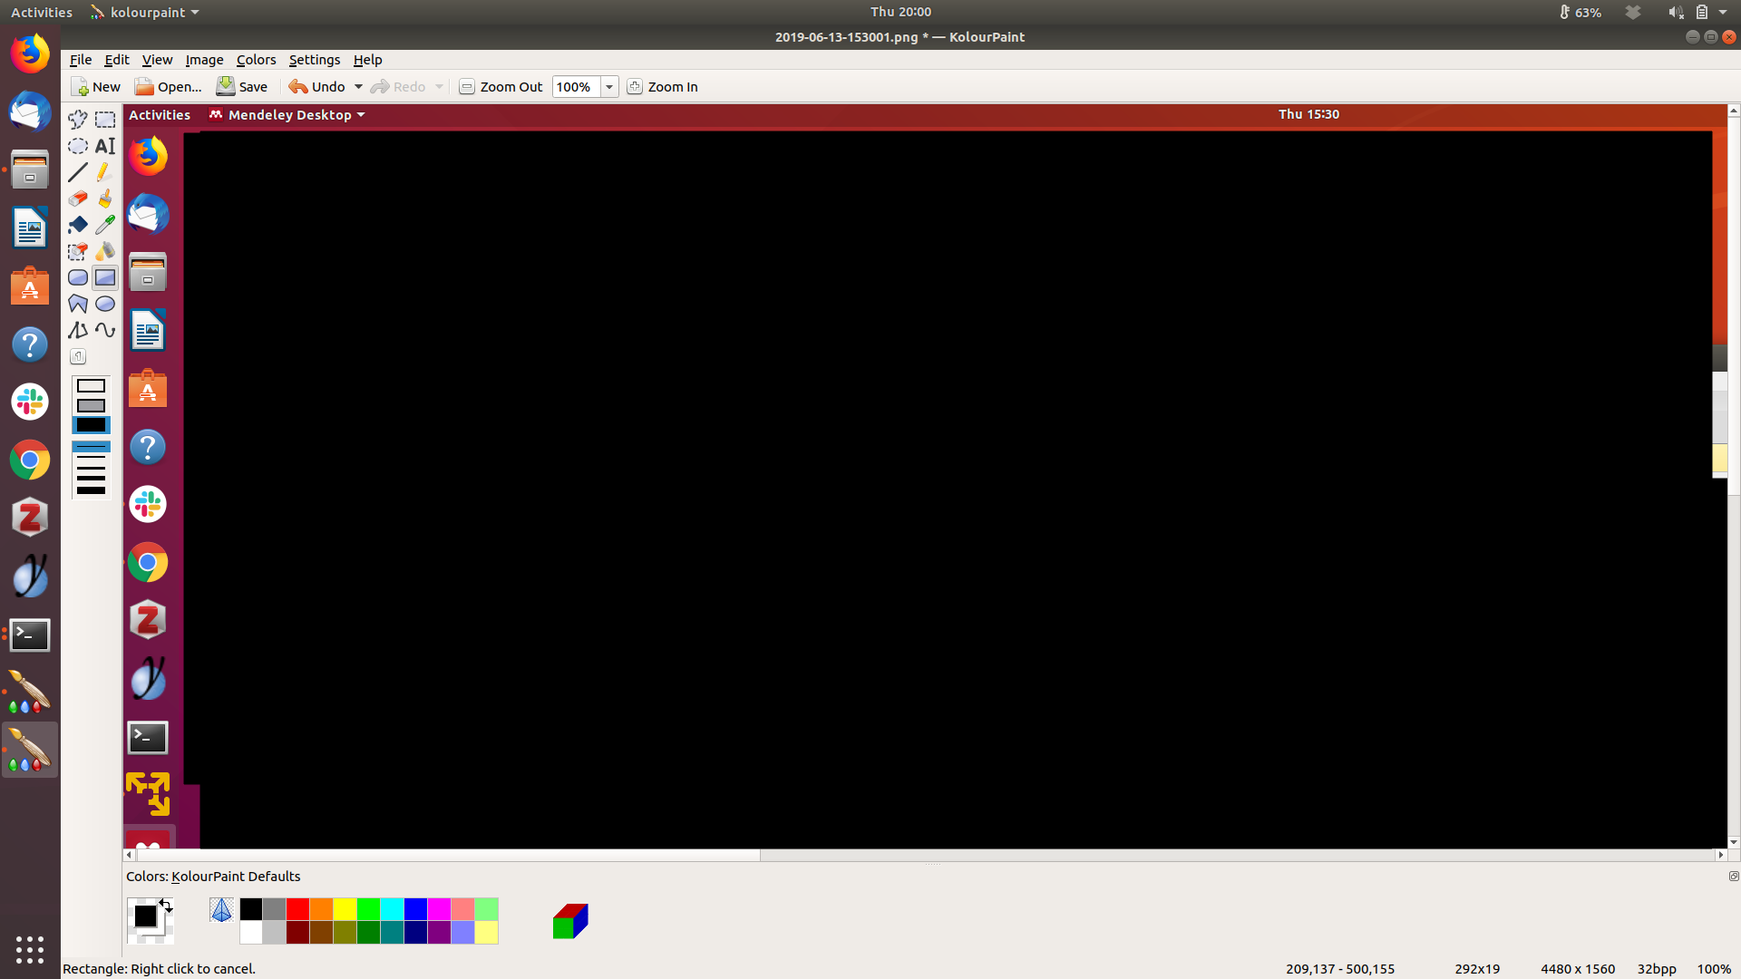Expand the zoom percentage combo box
The height and width of the screenshot is (979, 1741).
[609, 87]
